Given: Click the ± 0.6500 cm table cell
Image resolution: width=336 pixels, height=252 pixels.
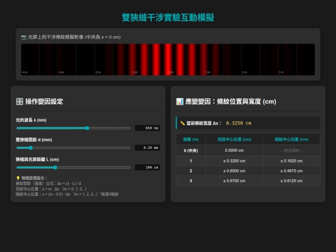Looking at the screenshot, I should pos(234,171).
